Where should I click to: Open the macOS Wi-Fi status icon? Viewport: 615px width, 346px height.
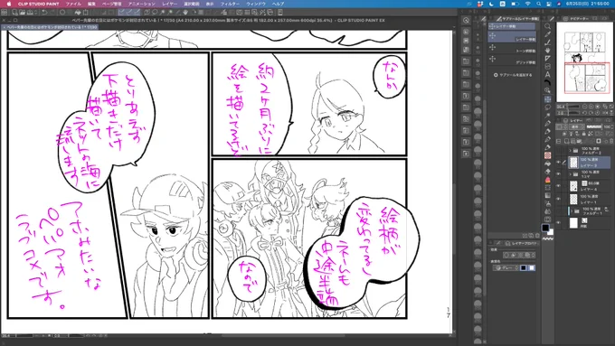[528, 4]
